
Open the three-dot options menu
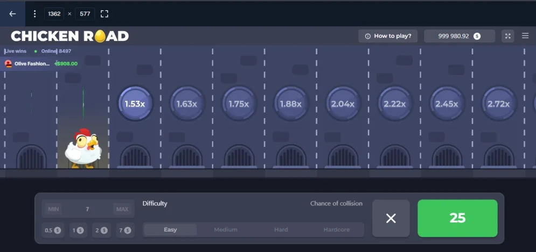tap(34, 13)
